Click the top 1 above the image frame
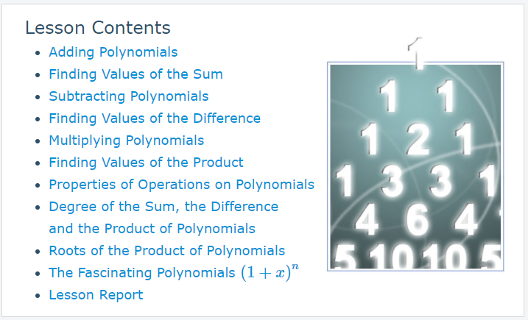The height and width of the screenshot is (320, 528). [416, 53]
